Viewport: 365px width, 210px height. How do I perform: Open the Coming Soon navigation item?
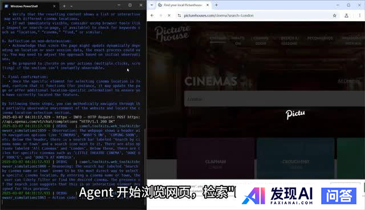click(261, 41)
